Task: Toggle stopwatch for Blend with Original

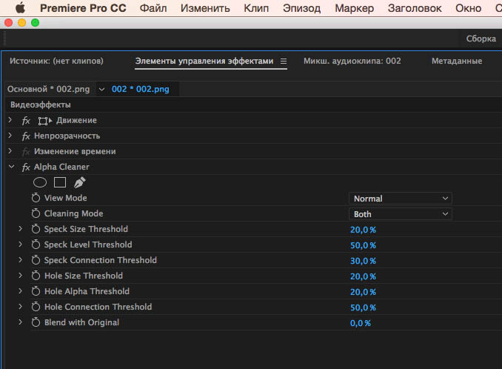Action: 36,322
